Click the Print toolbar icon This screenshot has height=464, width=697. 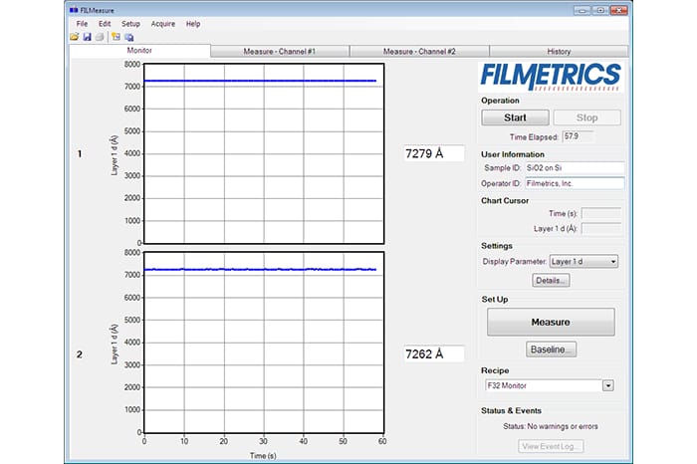point(99,37)
